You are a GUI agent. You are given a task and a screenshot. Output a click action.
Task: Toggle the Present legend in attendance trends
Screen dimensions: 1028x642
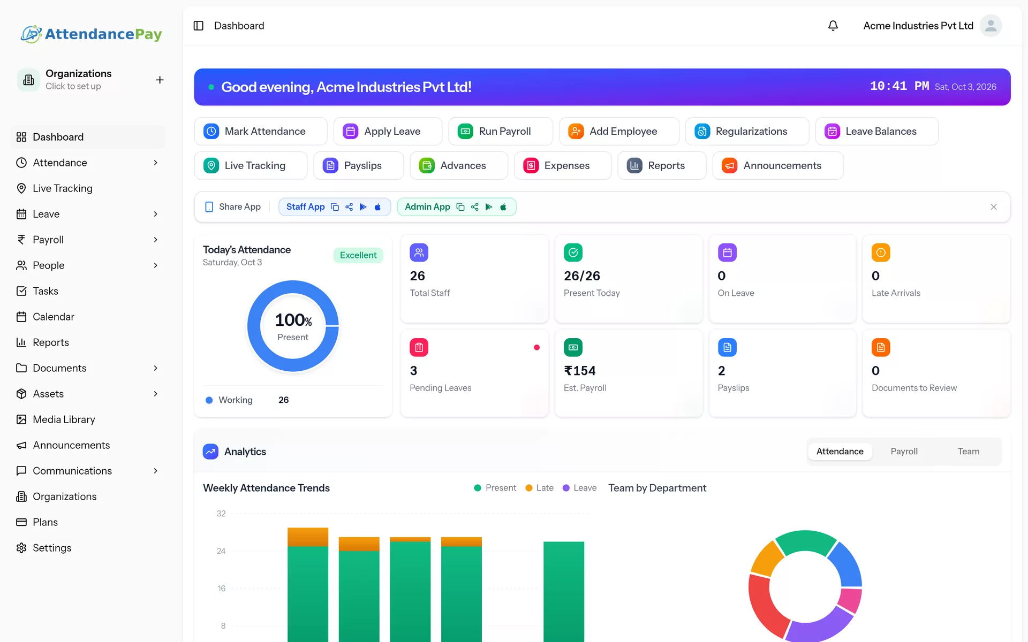[x=495, y=488]
